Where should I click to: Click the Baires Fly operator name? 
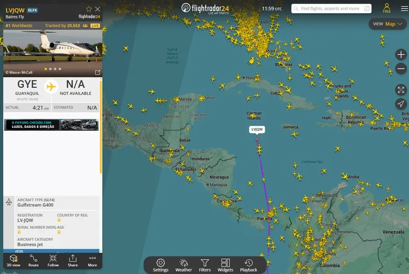tap(15, 17)
